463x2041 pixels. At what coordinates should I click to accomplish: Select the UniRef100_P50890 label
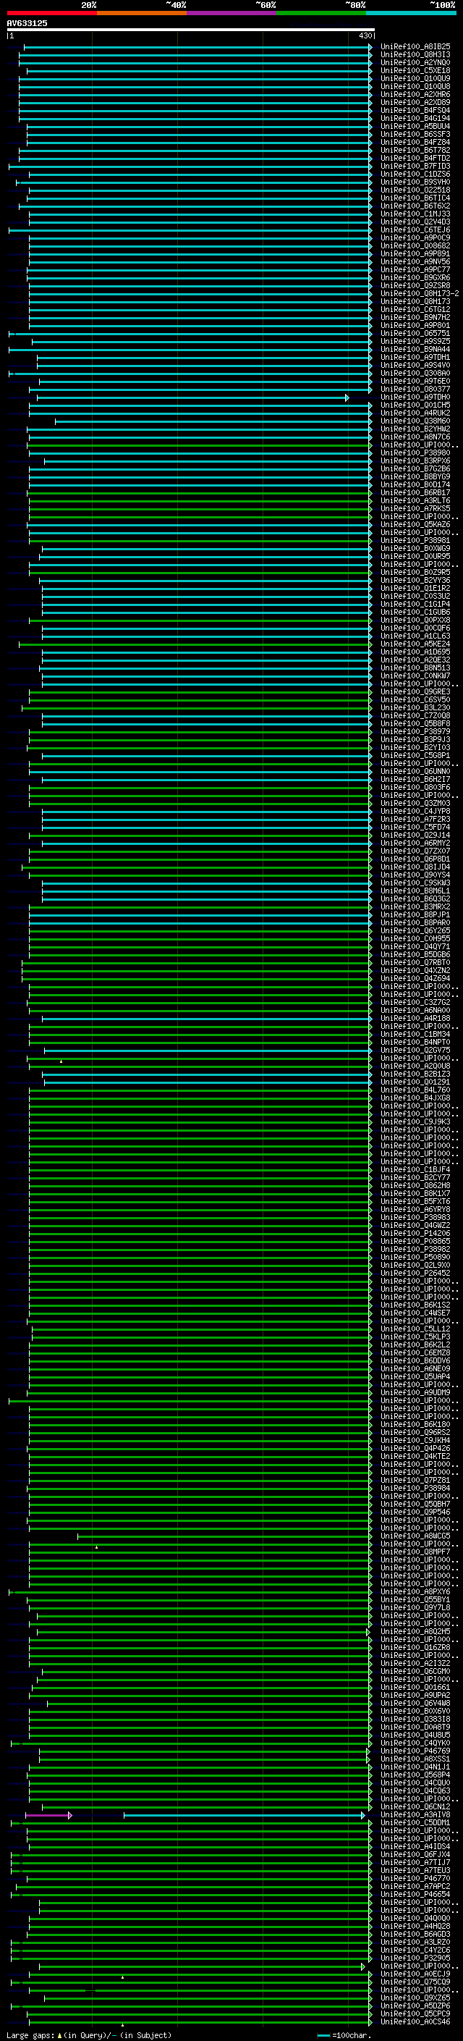pos(415,1258)
